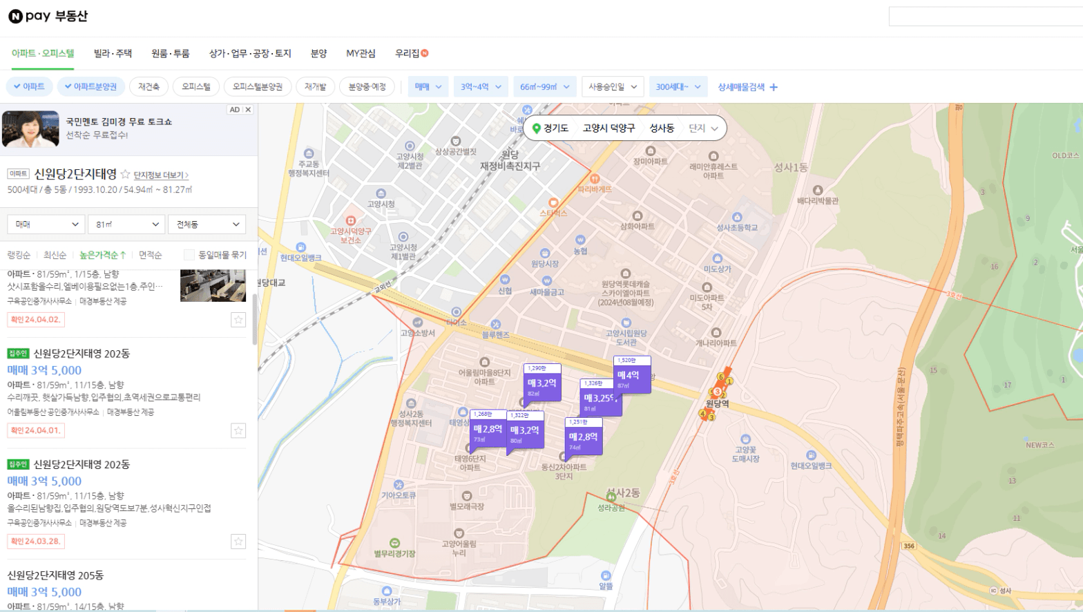This screenshot has width=1083, height=612.
Task: Select the 매 2.8억 74㎡ map marker
Action: 584,437
